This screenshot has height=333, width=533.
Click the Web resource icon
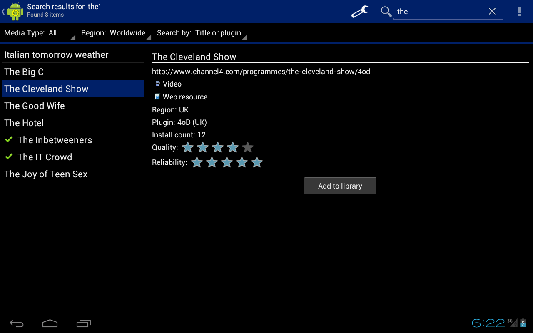click(157, 96)
